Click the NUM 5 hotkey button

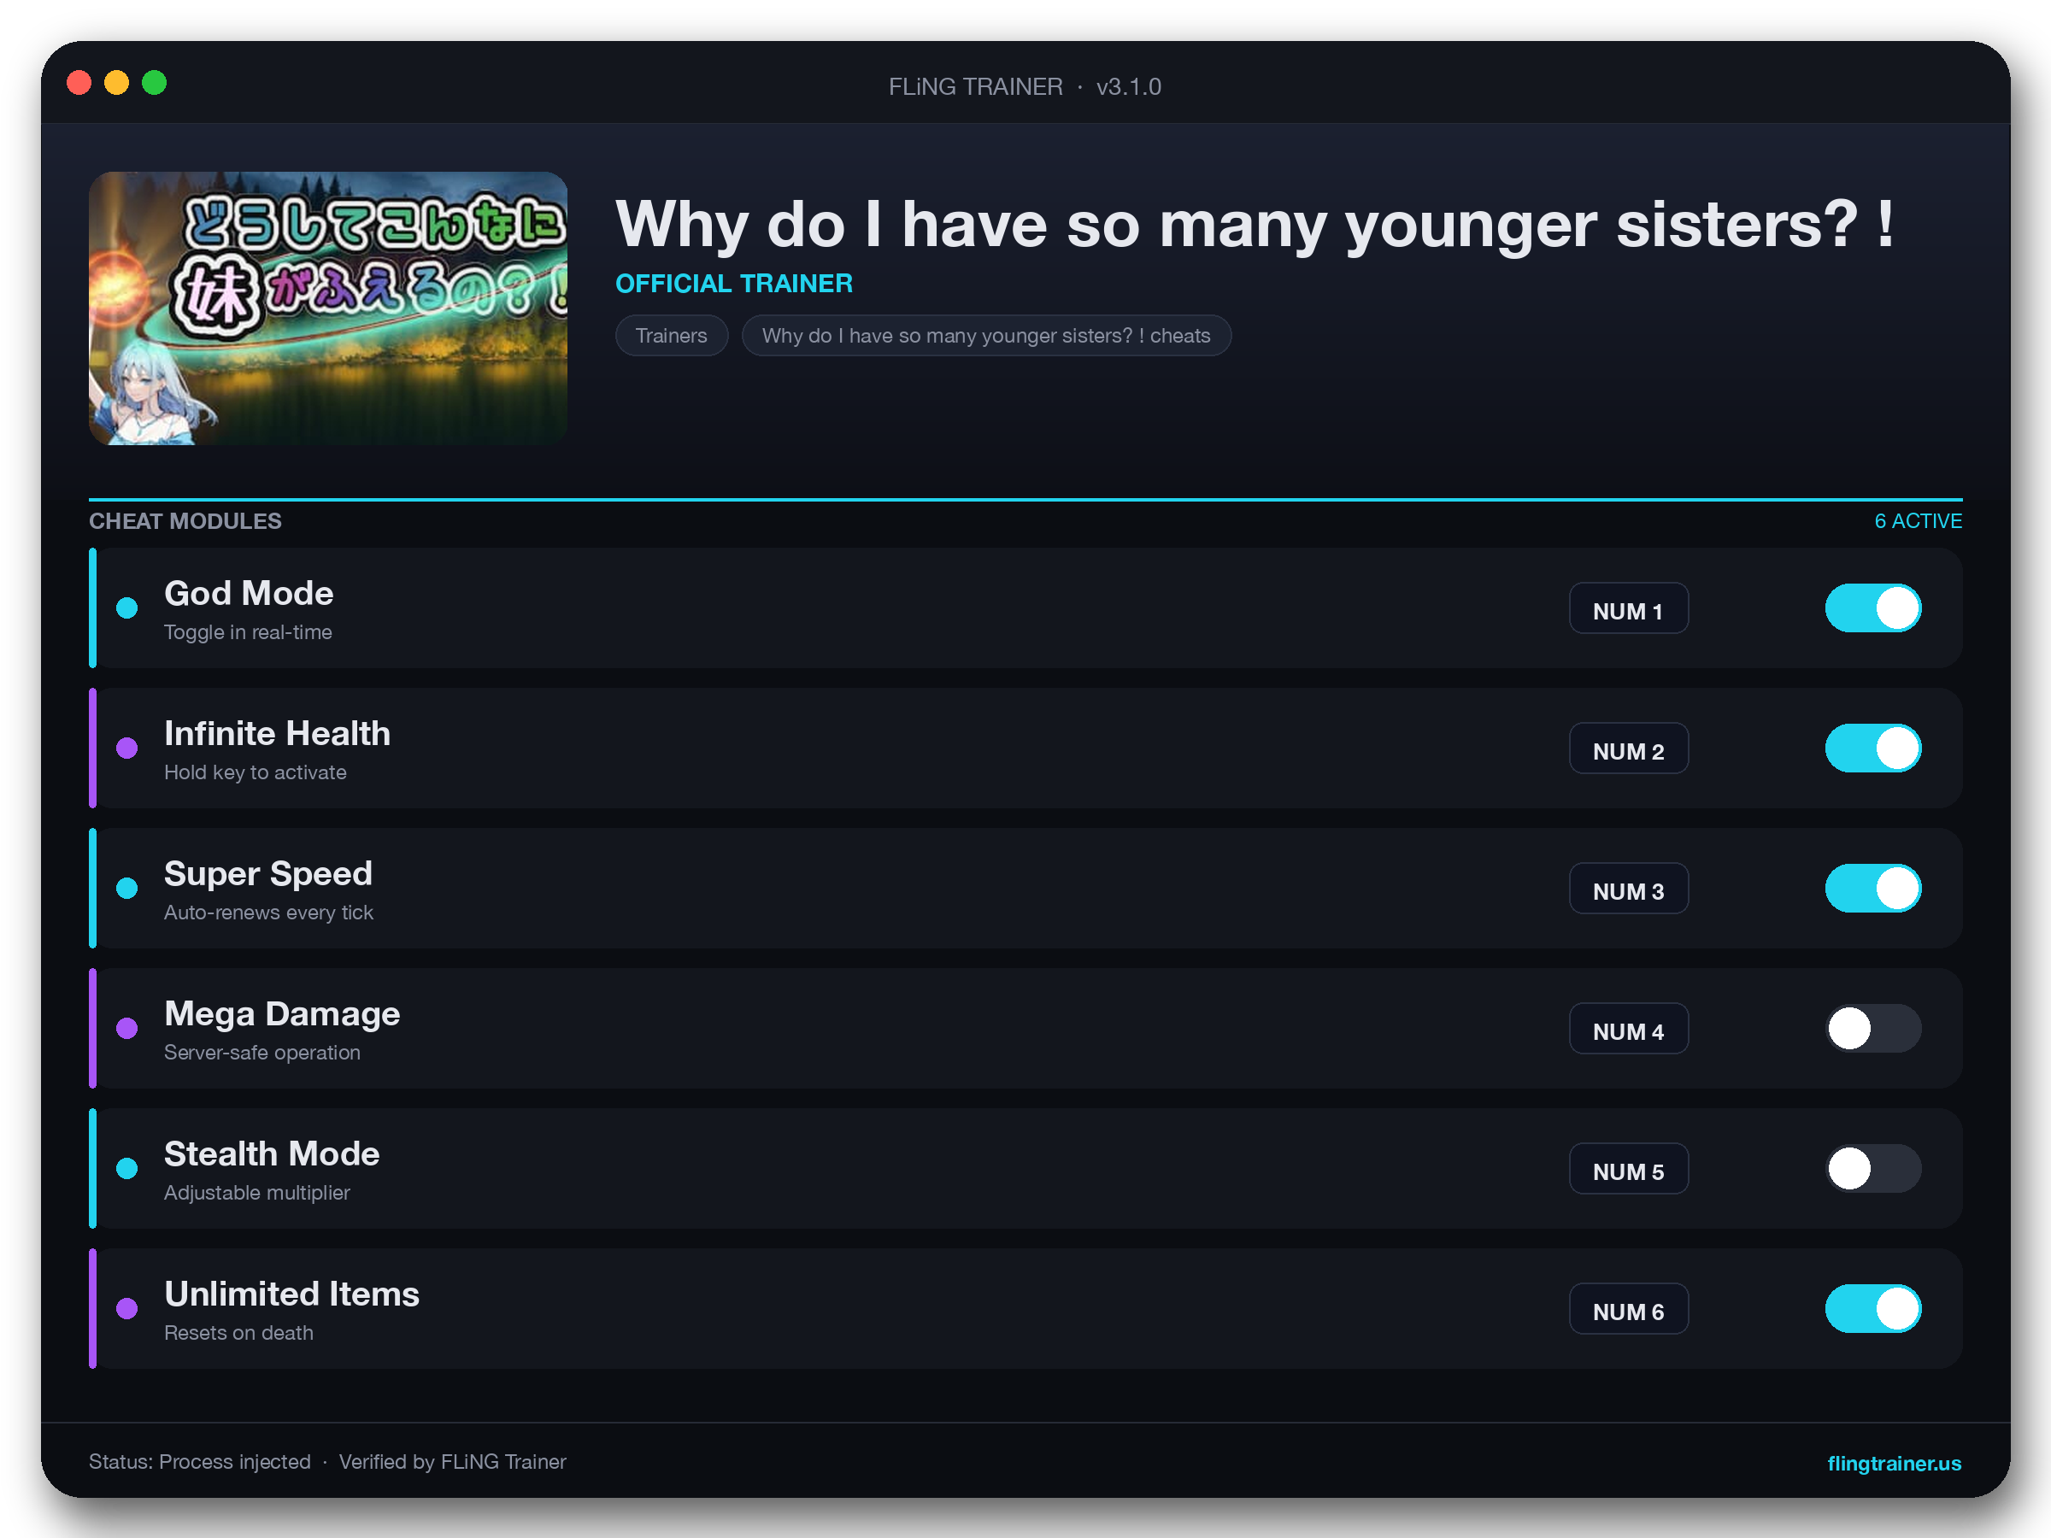pyautogui.click(x=1628, y=1168)
